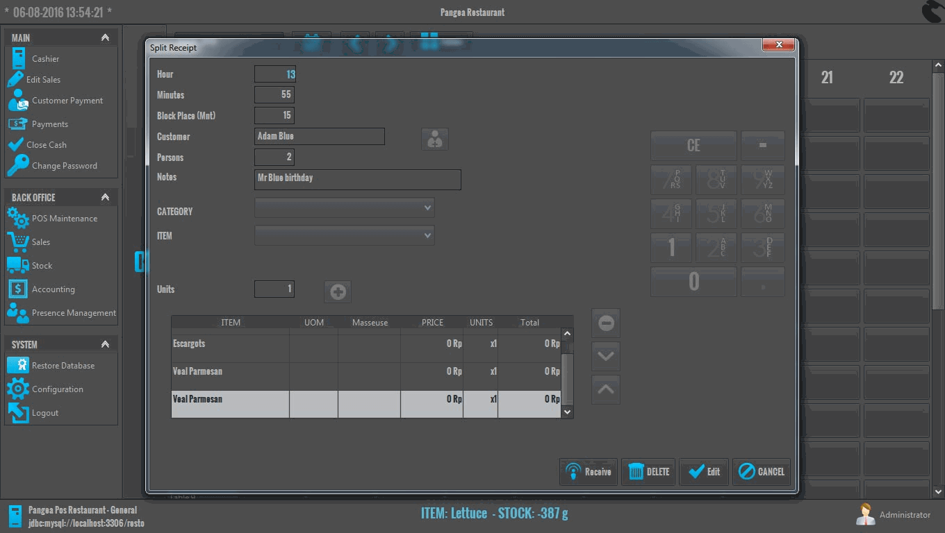Click the CANCEL button
Screen dimensions: 945x533
(x=762, y=472)
